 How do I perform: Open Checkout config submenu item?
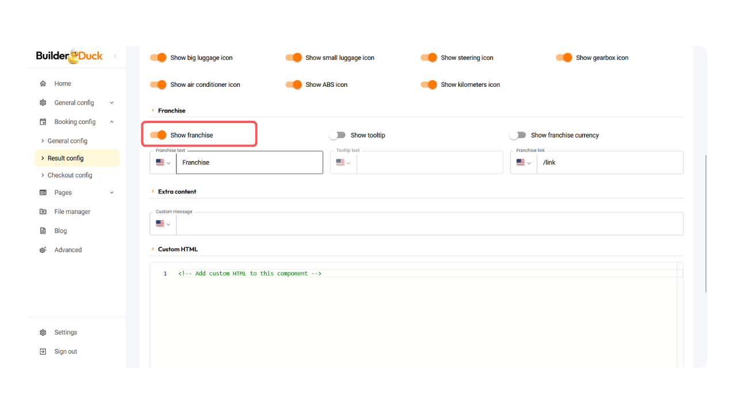(70, 175)
